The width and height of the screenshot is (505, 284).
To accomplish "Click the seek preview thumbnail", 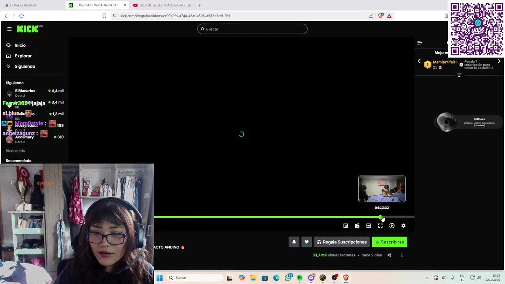I will pos(382,189).
